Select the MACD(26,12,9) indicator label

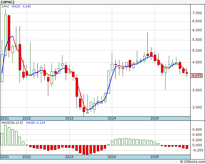point(12,123)
